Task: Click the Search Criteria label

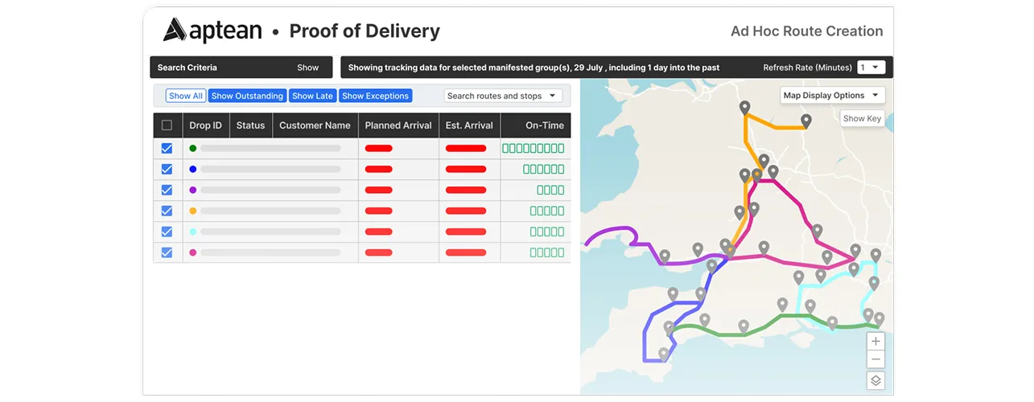Action: (x=187, y=68)
